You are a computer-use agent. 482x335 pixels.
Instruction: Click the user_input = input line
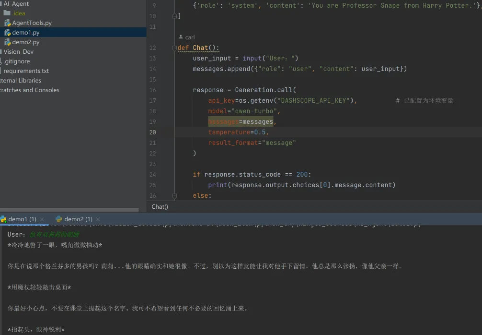click(246, 58)
